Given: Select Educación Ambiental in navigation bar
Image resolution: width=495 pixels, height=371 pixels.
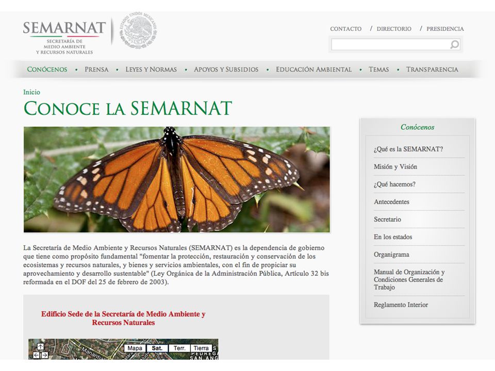Looking at the screenshot, I should tap(314, 70).
